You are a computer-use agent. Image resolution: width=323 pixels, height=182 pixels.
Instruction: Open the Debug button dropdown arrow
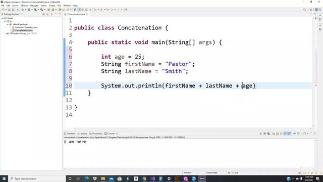[x=25, y=10]
